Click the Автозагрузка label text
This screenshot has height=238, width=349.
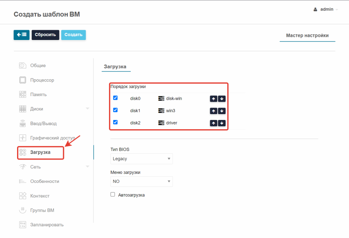[x=131, y=195]
